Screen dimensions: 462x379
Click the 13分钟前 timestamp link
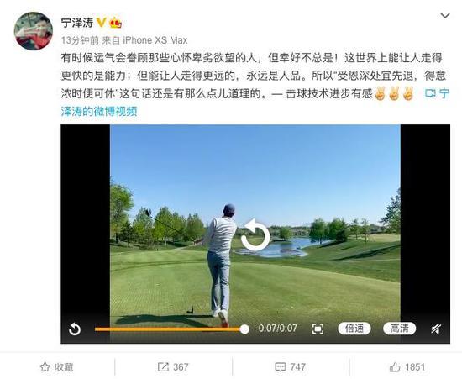[x=80, y=40]
